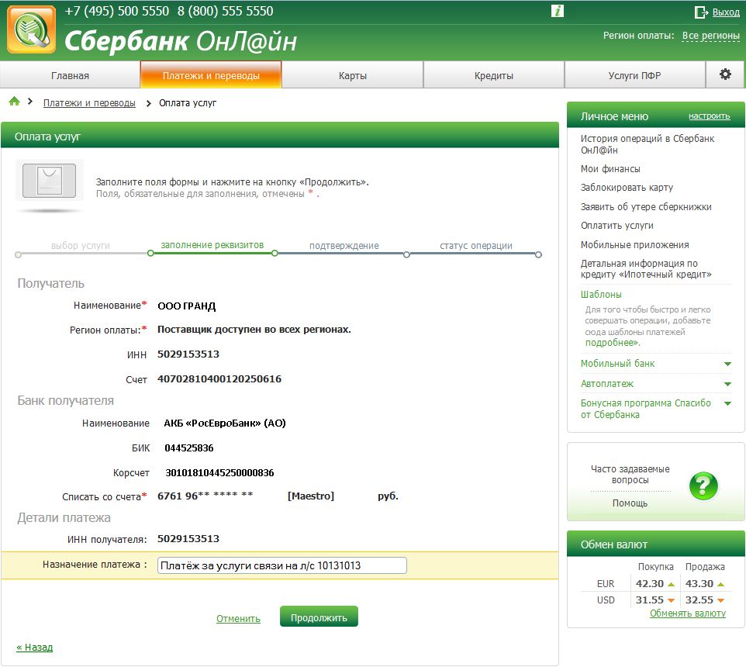The image size is (746, 667).
Task: Select the Кредиты tab
Action: click(x=494, y=76)
